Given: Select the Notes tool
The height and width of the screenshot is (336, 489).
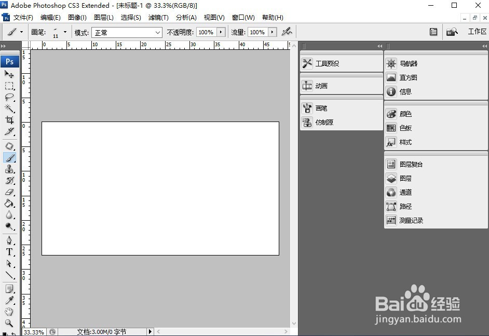Looking at the screenshot, I should (x=9, y=289).
